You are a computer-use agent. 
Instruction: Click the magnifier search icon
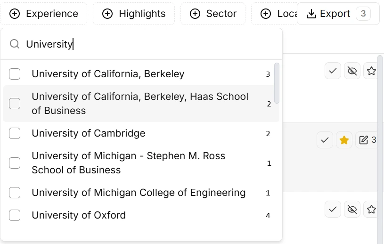(x=15, y=44)
